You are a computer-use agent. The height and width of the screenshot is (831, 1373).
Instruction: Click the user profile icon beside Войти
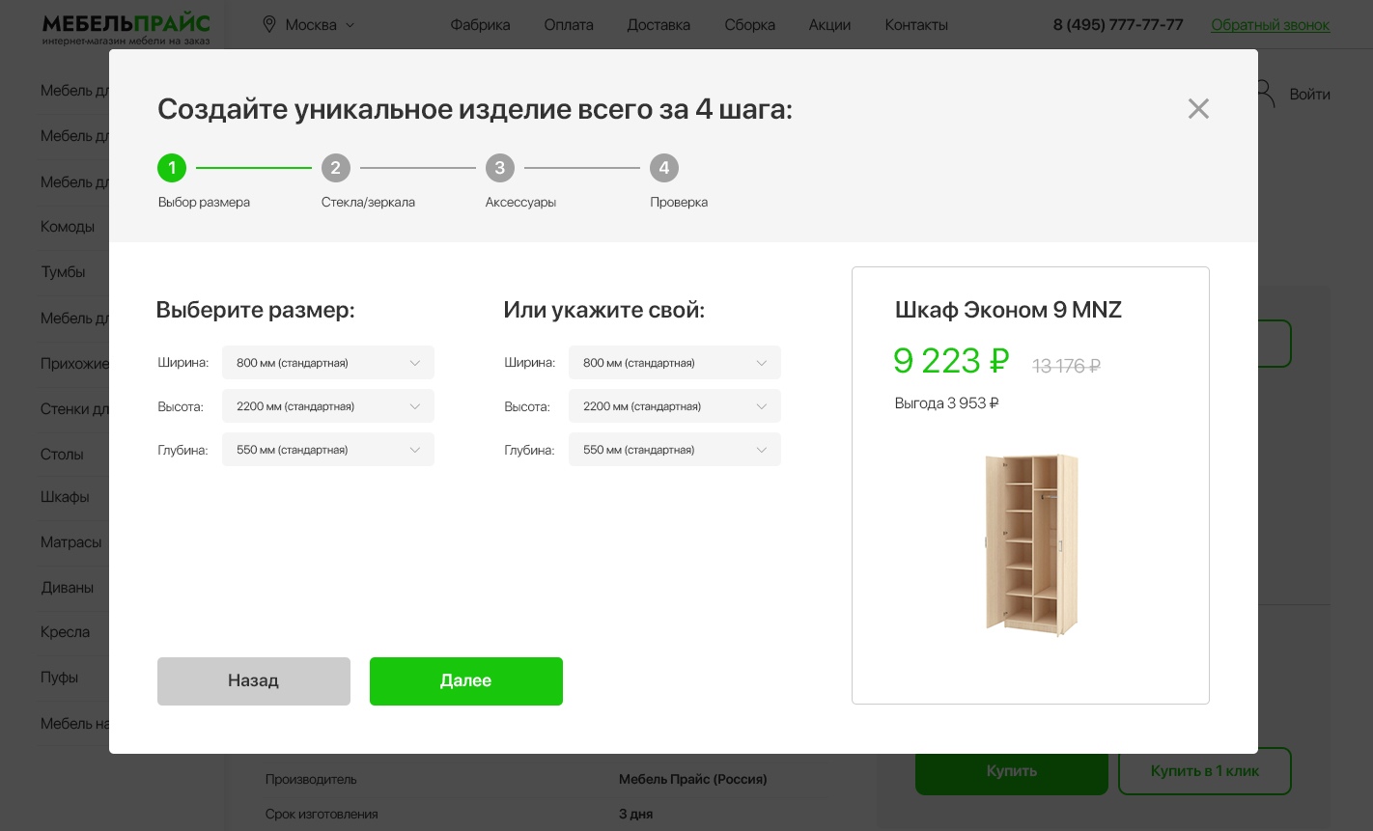pos(1265,94)
